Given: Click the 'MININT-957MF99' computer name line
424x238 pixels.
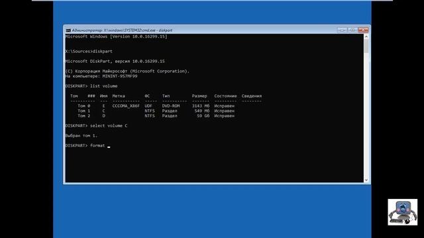Looking at the screenshot, I should (101, 76).
